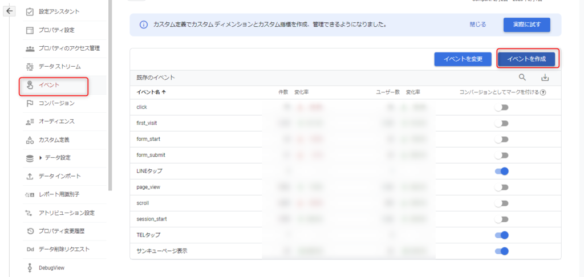Open データ ストリーム menu item
The width and height of the screenshot is (584, 277).
(x=59, y=67)
